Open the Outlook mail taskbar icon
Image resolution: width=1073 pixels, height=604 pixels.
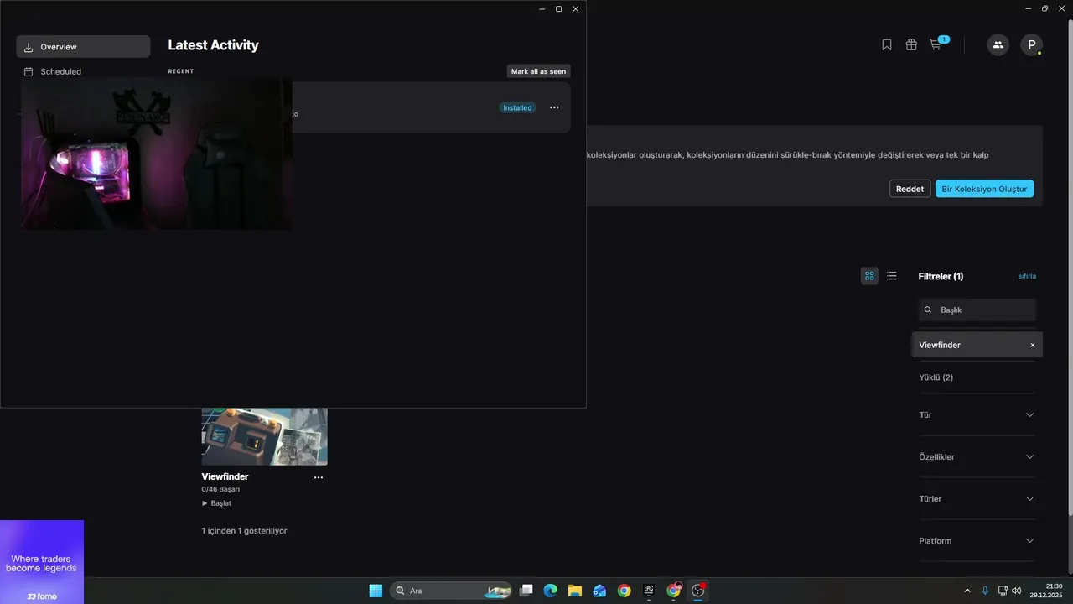[599, 591]
